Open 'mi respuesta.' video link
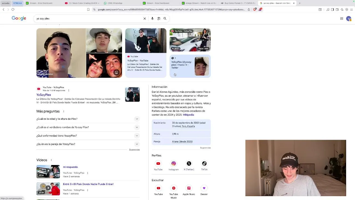The width and height of the screenshot is (355, 200). pyautogui.click(x=70, y=167)
